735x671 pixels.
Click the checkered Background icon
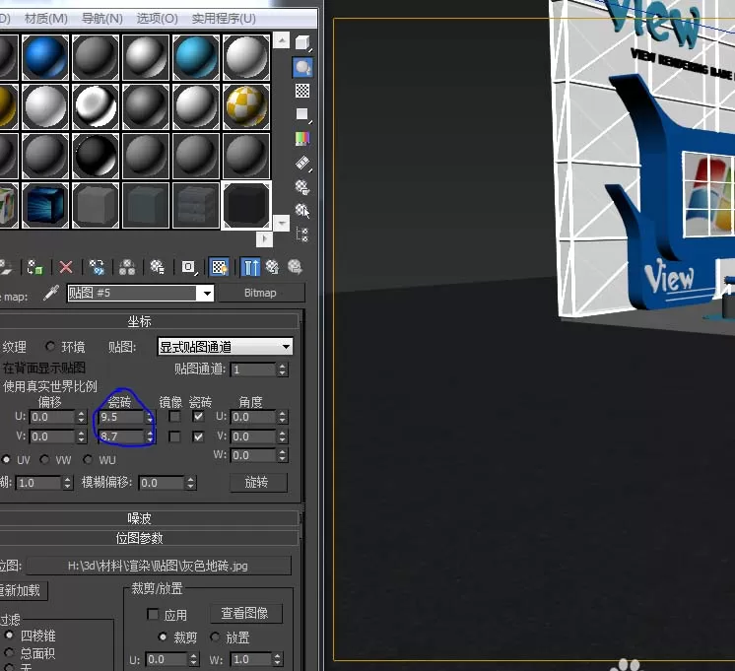302,91
